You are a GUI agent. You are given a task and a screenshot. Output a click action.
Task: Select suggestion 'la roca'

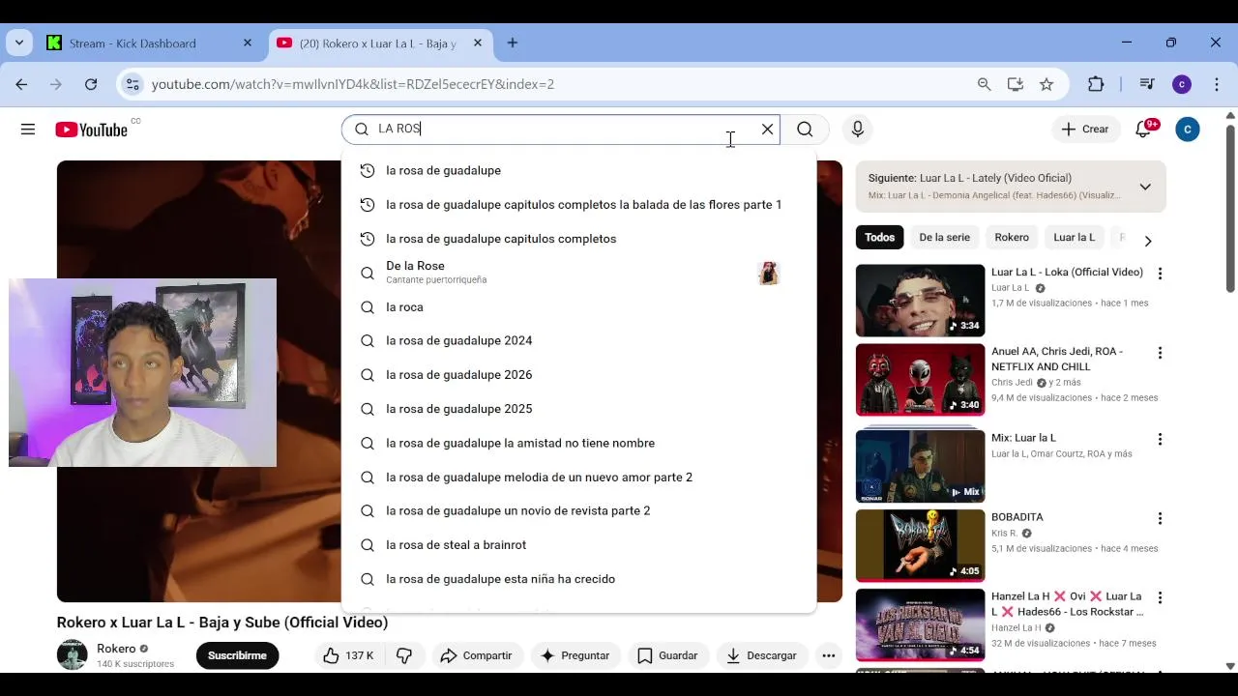point(578,306)
